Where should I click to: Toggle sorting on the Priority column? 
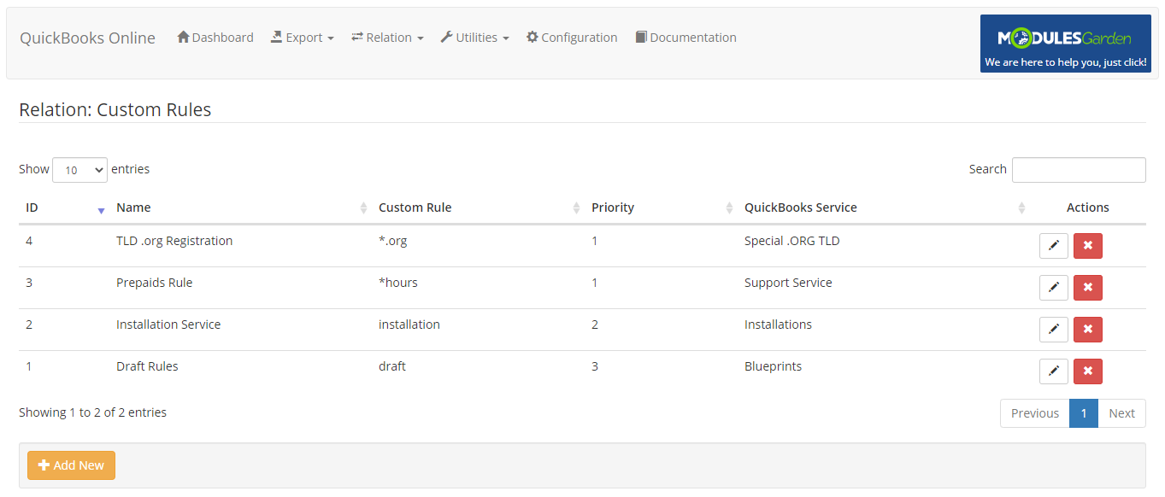730,207
